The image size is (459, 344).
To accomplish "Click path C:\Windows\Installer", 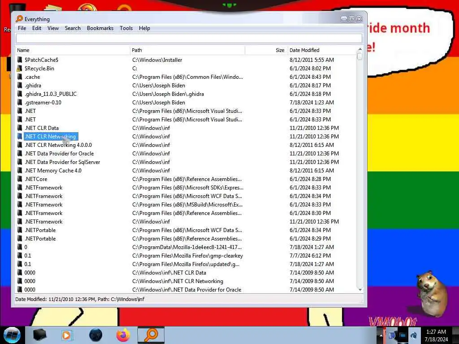I will click(x=157, y=60).
